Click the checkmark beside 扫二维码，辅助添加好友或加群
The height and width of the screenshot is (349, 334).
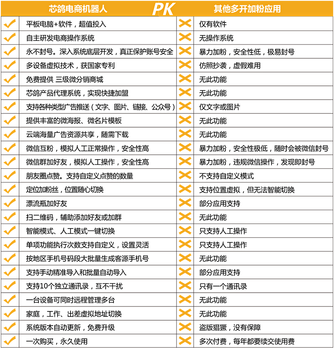10,217
